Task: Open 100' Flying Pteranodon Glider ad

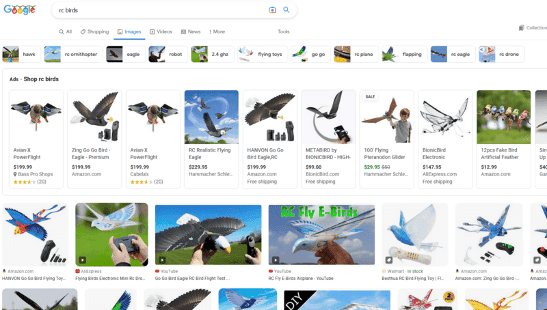Action: [x=387, y=139]
